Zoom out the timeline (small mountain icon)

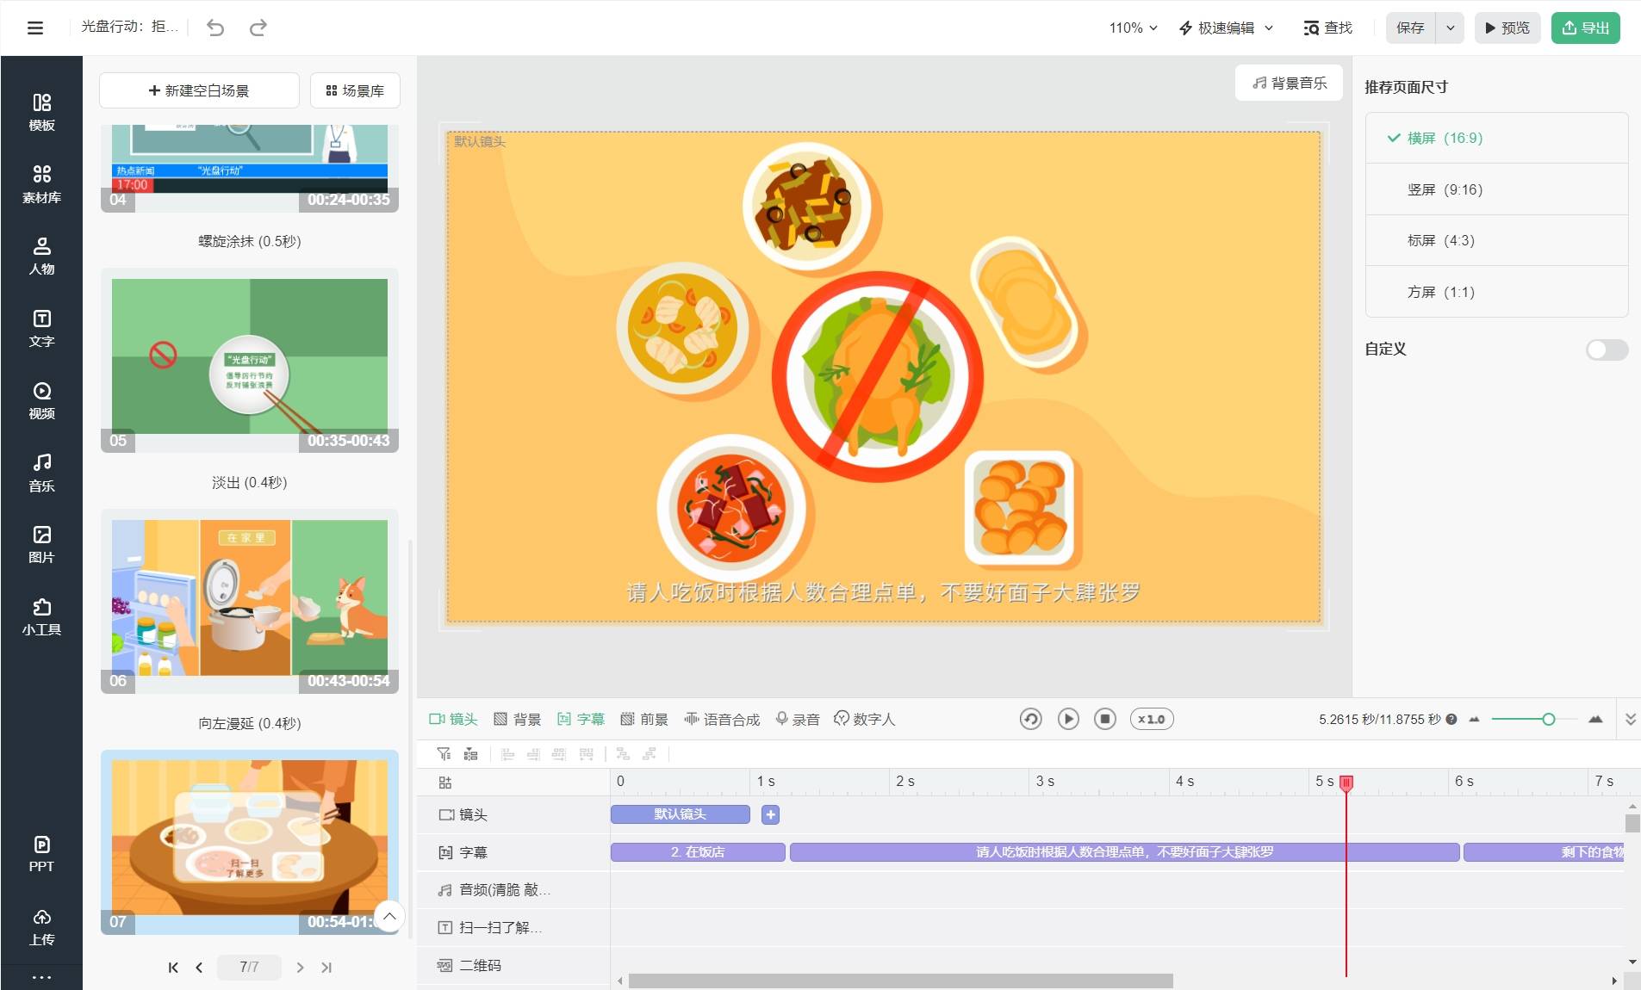click(1474, 720)
